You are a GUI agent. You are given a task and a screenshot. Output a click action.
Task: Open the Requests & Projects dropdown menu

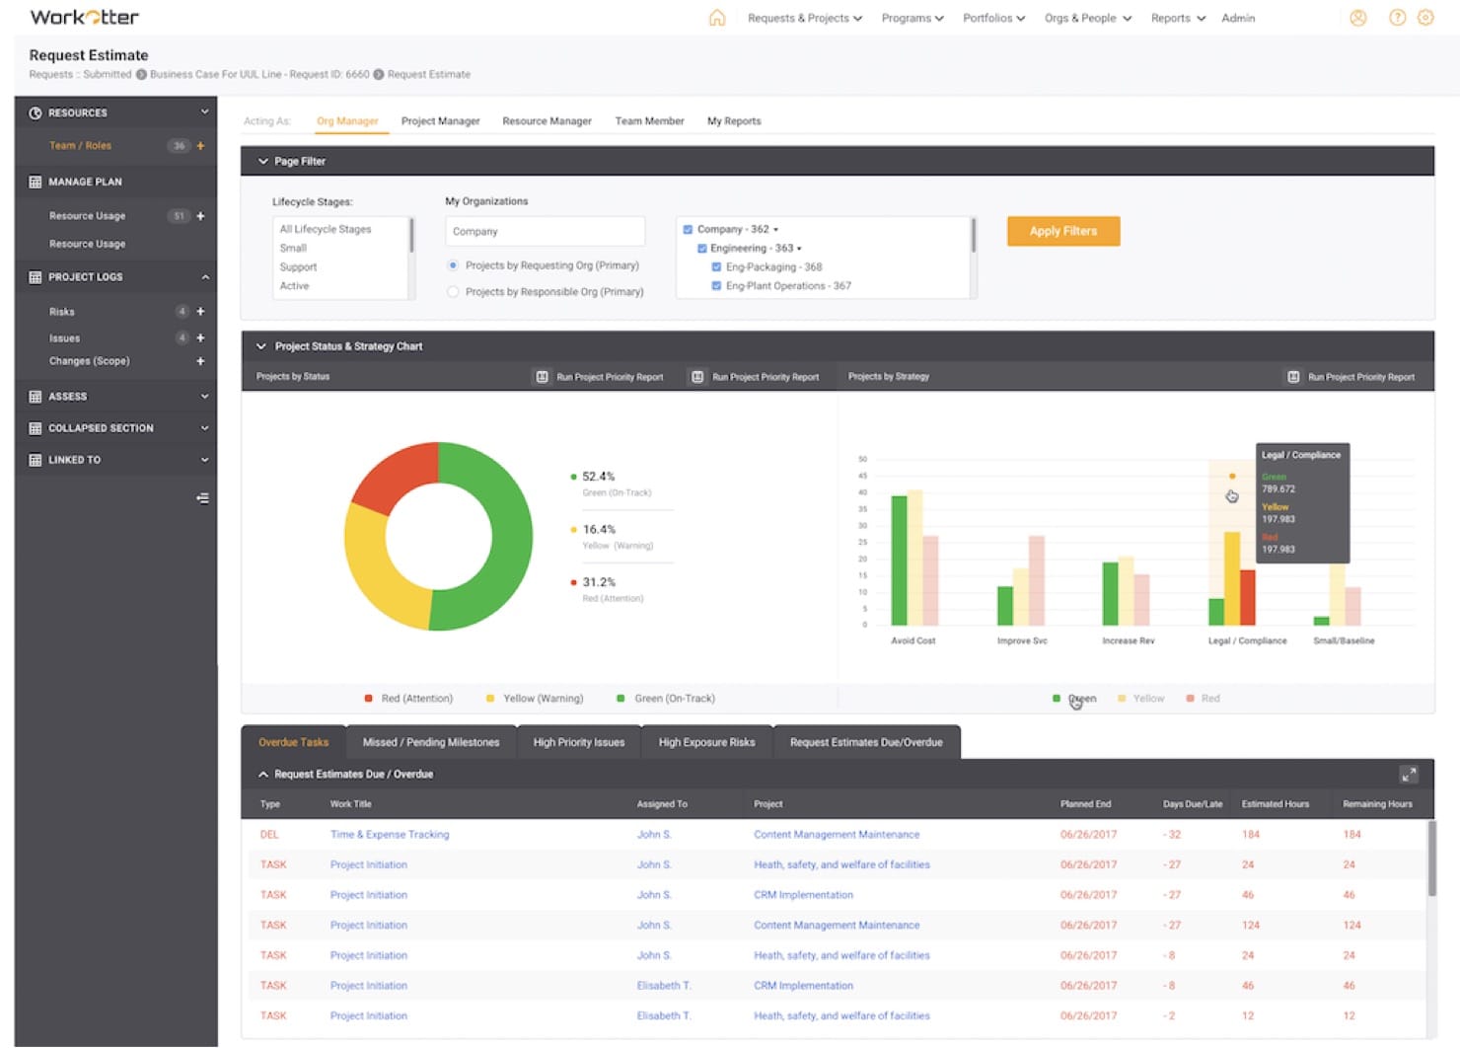click(x=804, y=18)
